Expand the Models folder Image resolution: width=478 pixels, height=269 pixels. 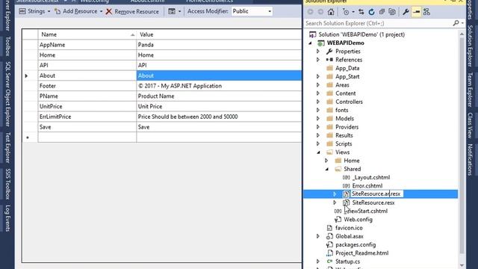(x=318, y=119)
